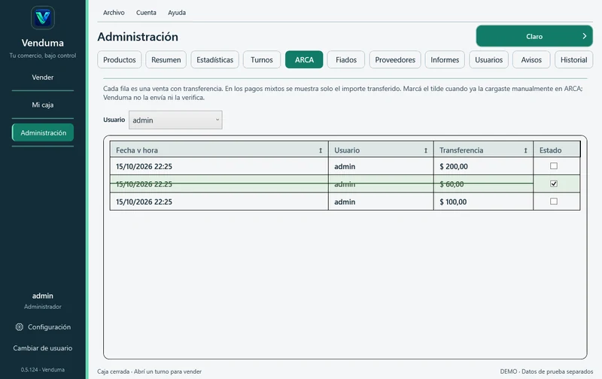Switch to the Fiados tab
Image resolution: width=602 pixels, height=379 pixels.
point(346,60)
